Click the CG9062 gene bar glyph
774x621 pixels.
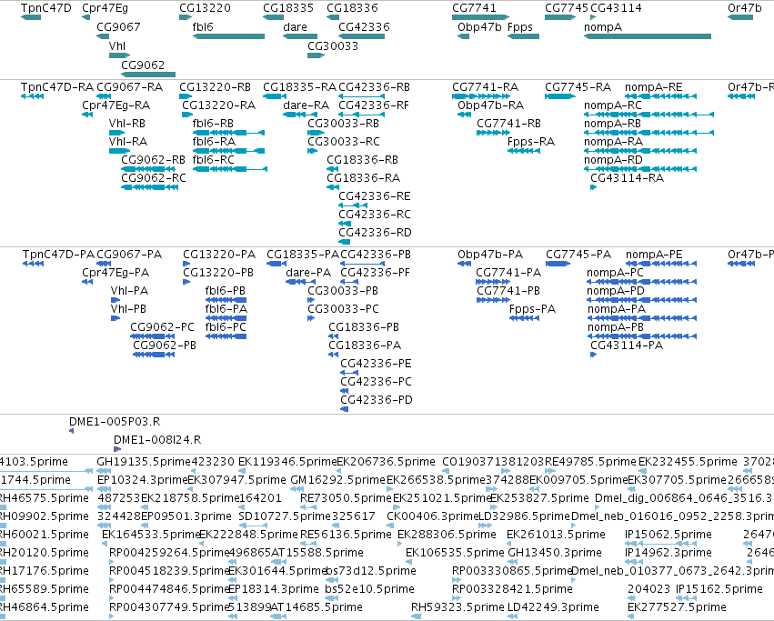148,75
